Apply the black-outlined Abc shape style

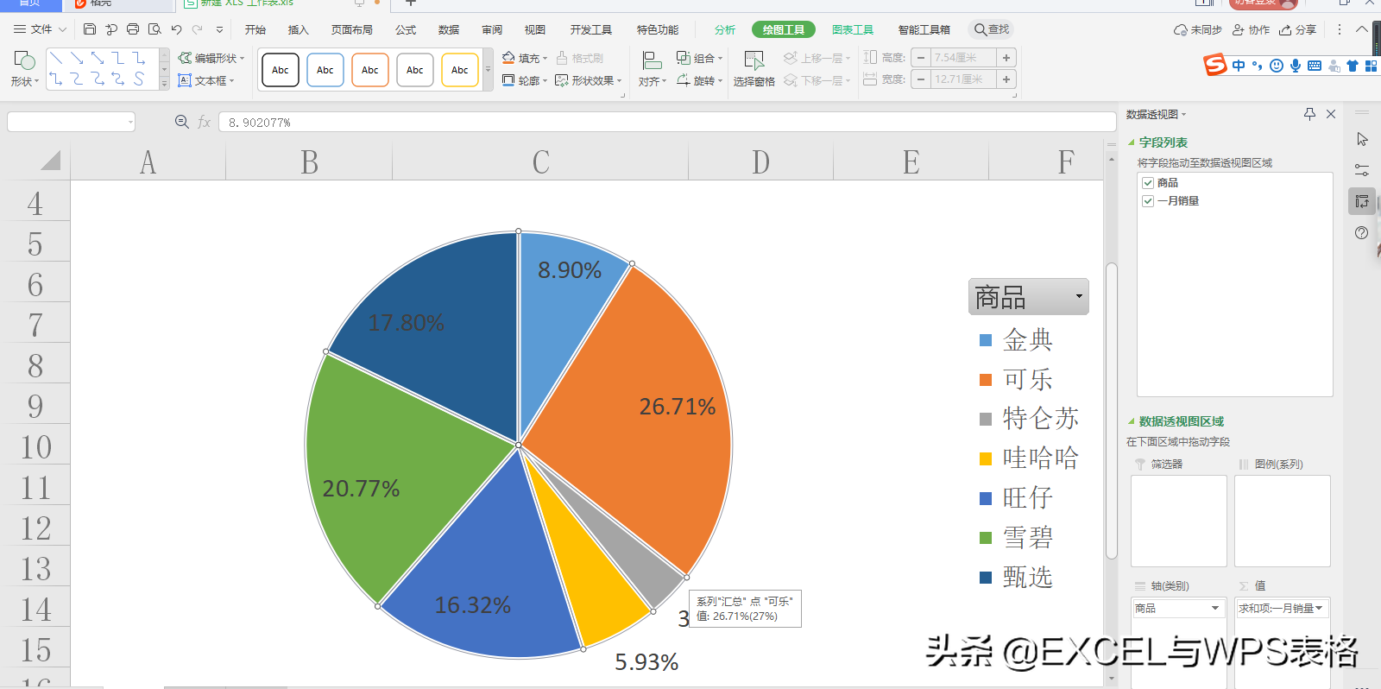click(281, 70)
